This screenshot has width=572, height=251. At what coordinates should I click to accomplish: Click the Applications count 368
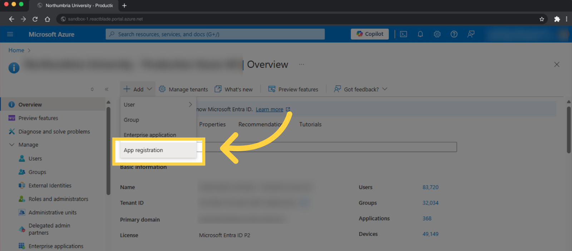(427, 218)
